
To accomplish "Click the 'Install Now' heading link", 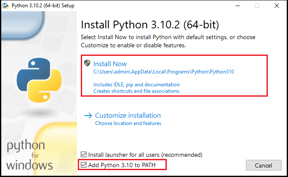I will click(110, 64).
